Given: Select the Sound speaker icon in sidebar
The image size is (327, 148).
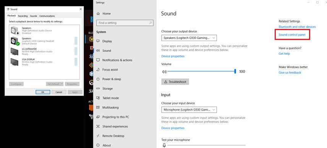Looking at the screenshot, I should click(x=98, y=51).
